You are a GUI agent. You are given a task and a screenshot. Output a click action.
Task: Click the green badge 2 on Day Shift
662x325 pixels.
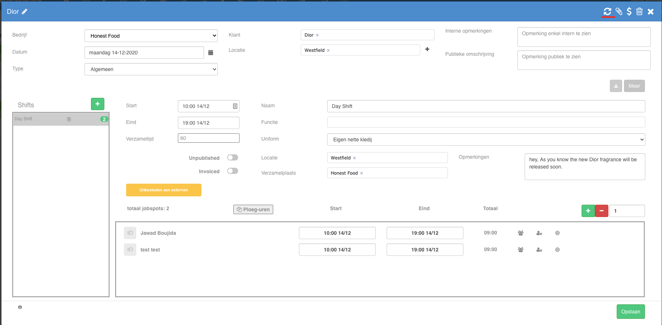click(104, 119)
